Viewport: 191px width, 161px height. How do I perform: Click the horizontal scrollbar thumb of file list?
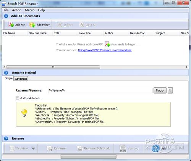[x=53, y=67]
